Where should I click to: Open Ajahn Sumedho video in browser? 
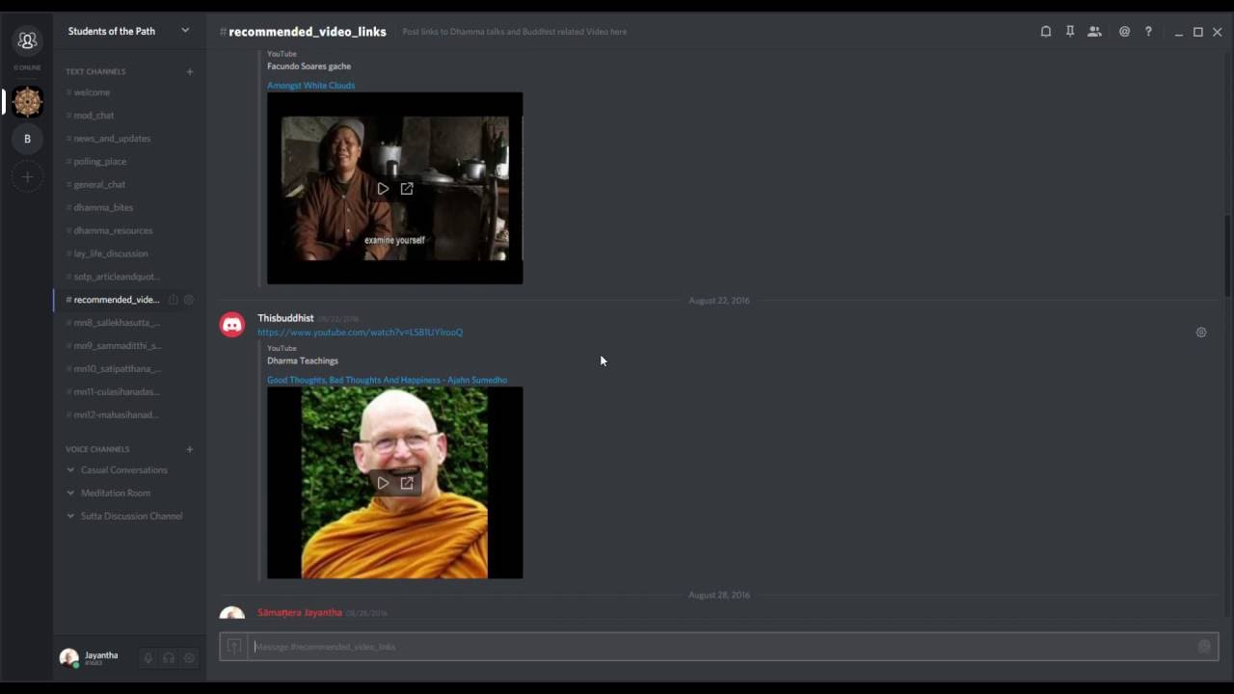tap(407, 483)
